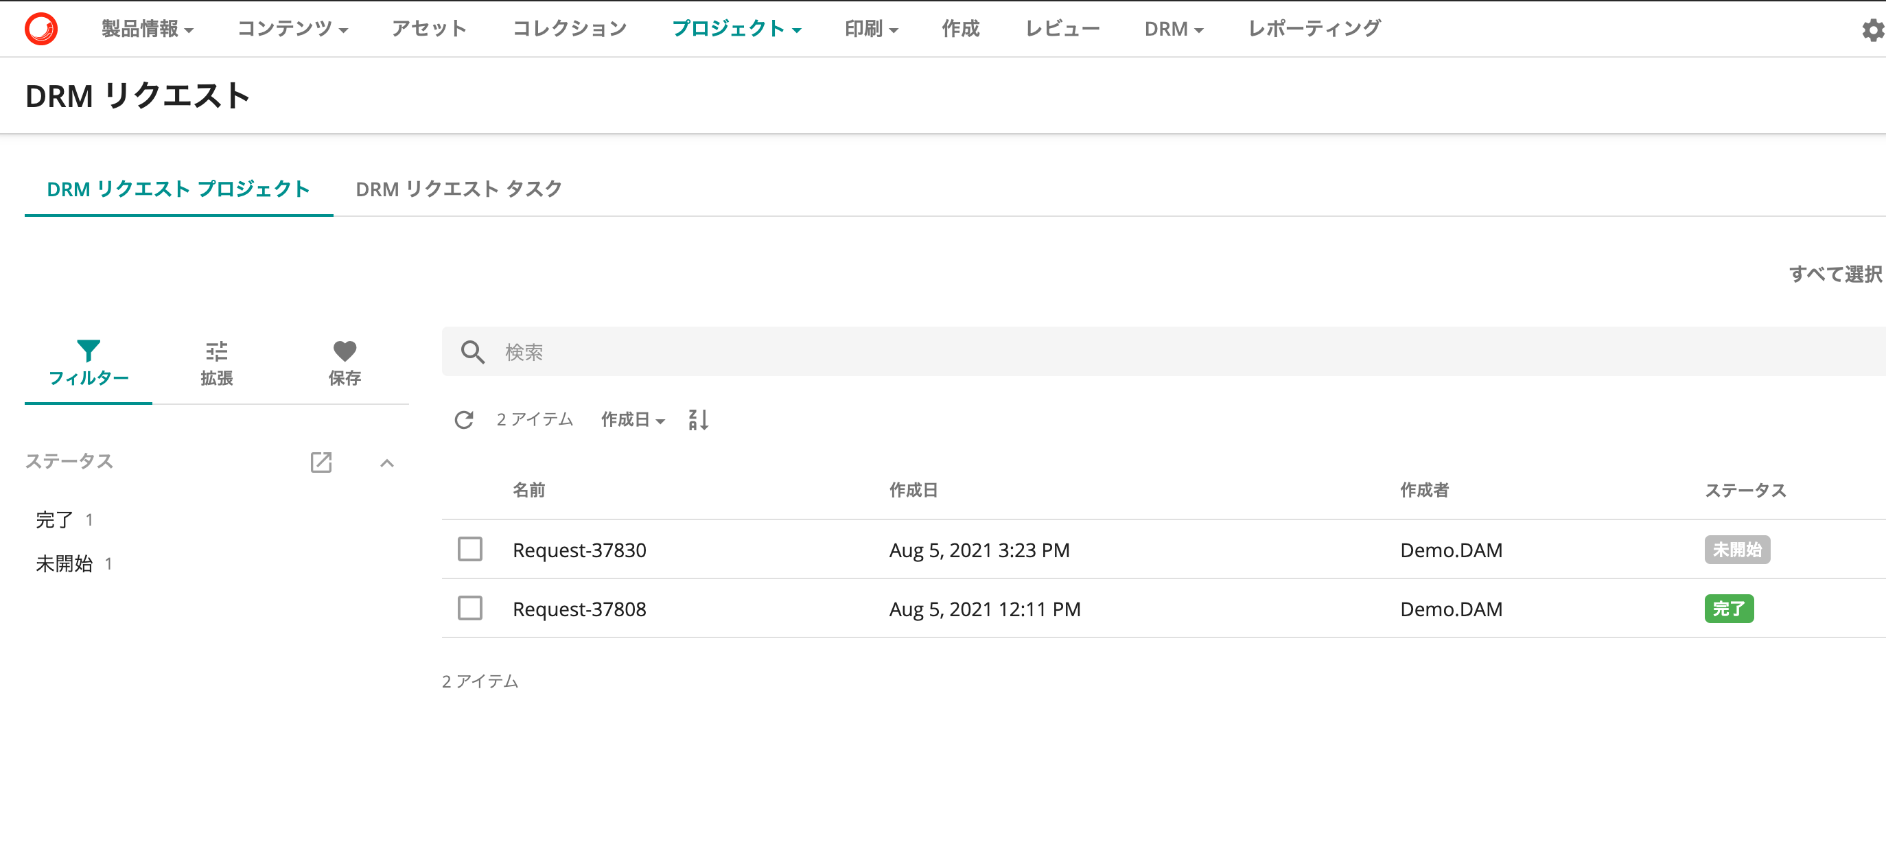Filter by 完了 status

54,519
